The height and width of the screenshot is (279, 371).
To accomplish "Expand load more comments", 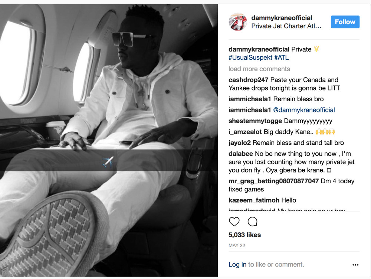I will pos(259,69).
